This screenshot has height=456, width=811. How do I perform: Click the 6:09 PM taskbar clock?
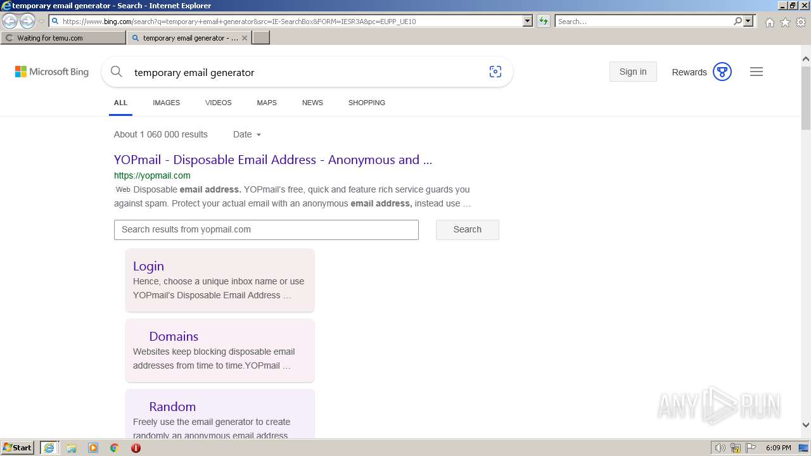(778, 448)
